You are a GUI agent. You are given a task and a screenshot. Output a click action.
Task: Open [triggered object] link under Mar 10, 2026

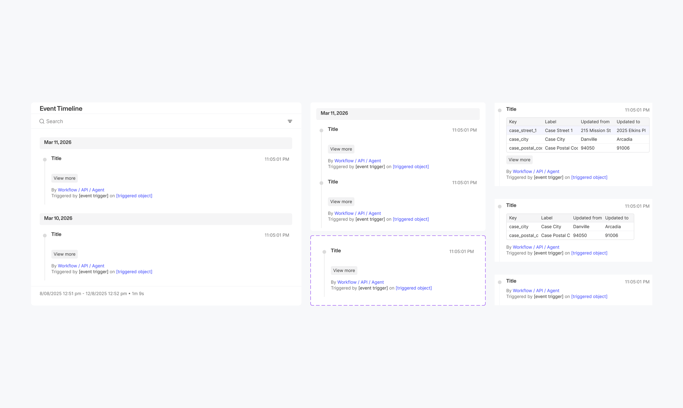[x=134, y=272]
